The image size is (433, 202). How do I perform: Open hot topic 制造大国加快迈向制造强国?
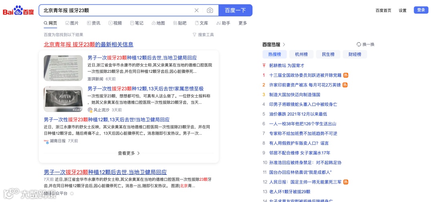[x=295, y=94]
